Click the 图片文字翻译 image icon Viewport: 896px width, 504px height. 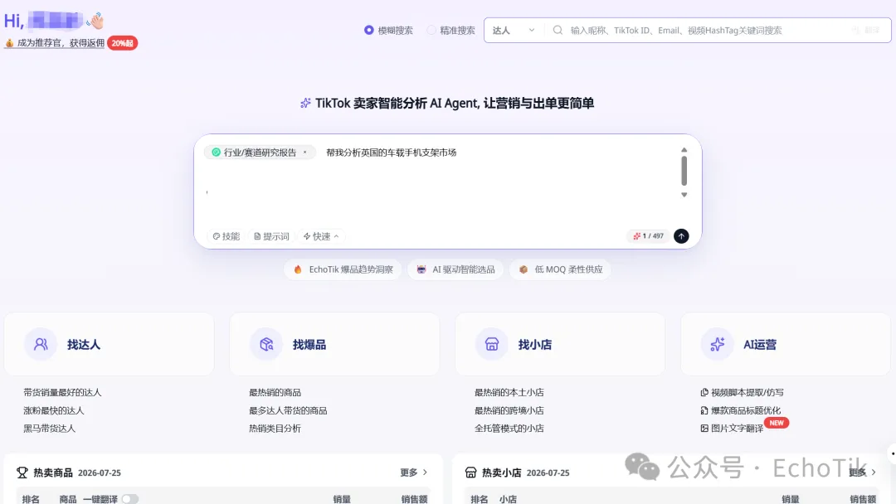[x=704, y=428]
